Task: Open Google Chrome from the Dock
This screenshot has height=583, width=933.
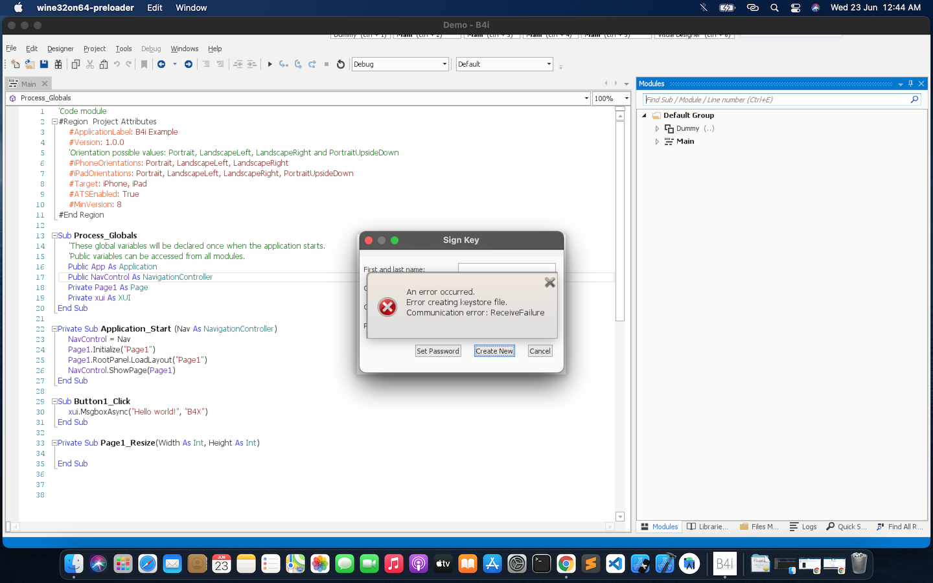Action: [x=566, y=564]
